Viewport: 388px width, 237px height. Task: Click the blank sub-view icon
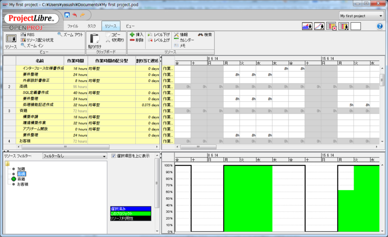(x=356, y=26)
